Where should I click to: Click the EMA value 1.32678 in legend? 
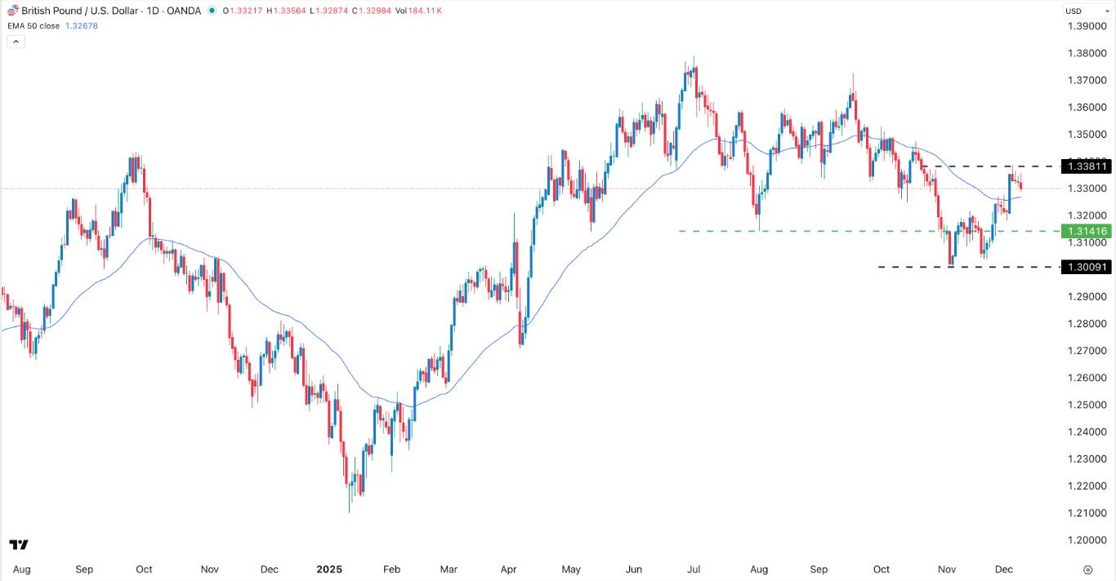[x=85, y=24]
